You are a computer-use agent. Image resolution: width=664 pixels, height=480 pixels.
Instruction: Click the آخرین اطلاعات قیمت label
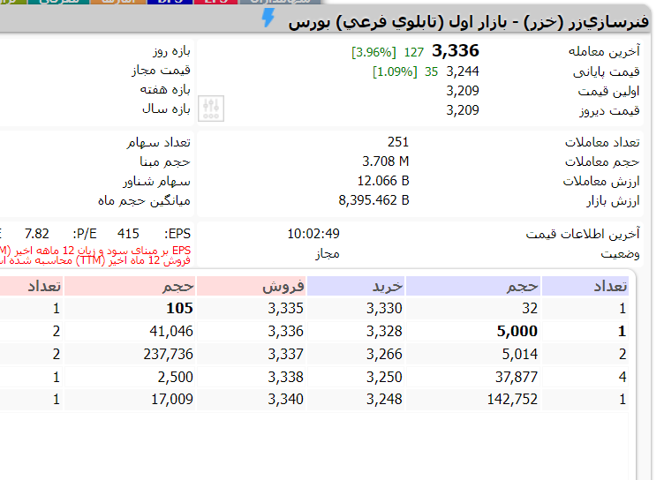point(583,234)
